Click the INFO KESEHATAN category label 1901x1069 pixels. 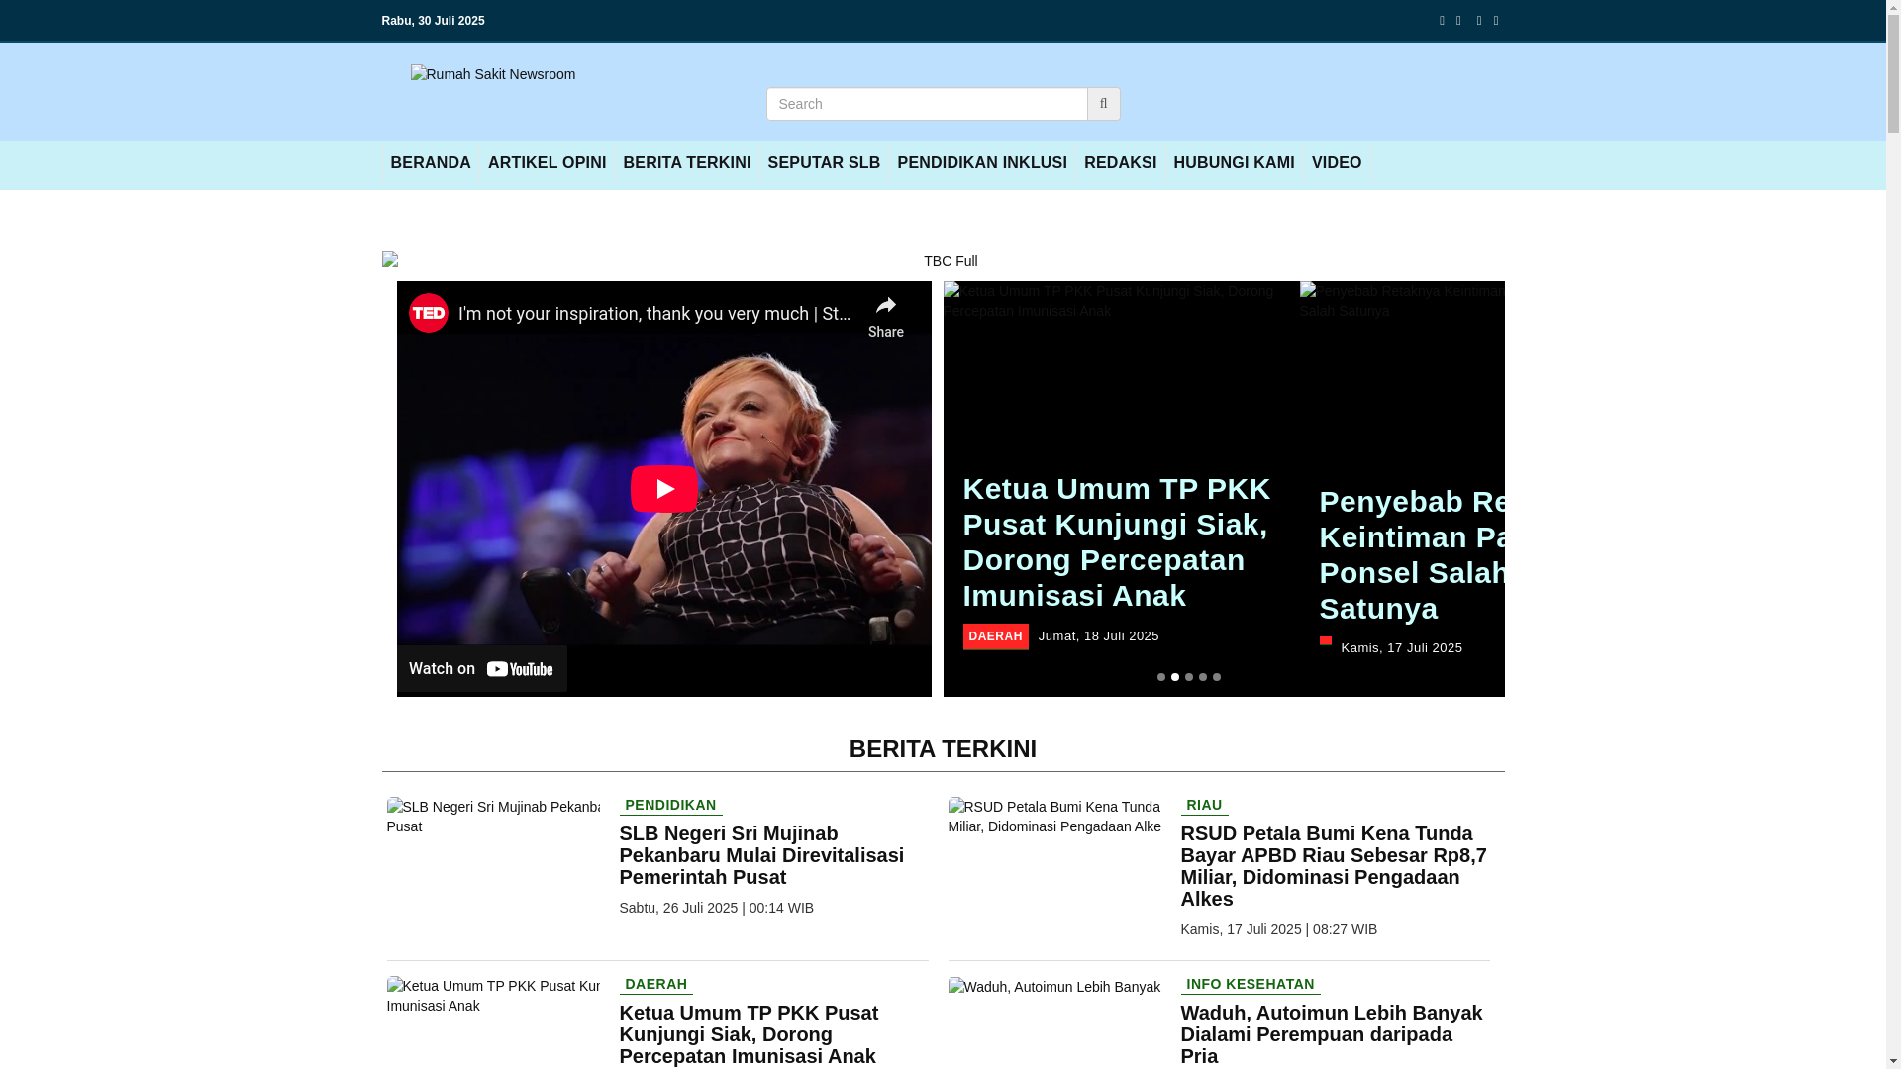[x=1251, y=985]
